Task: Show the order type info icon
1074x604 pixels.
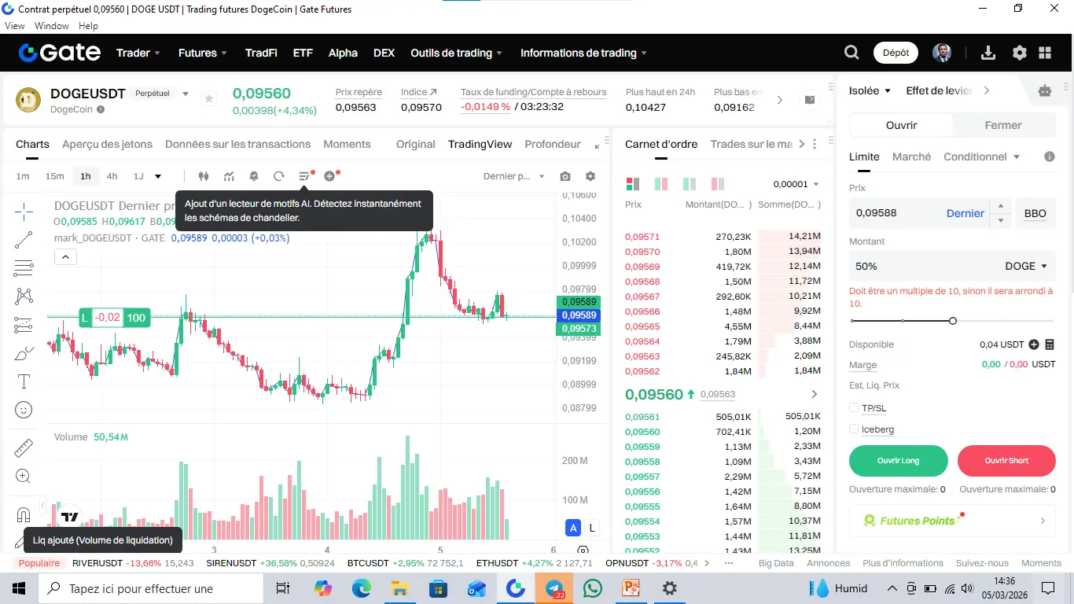Action: click(1050, 157)
